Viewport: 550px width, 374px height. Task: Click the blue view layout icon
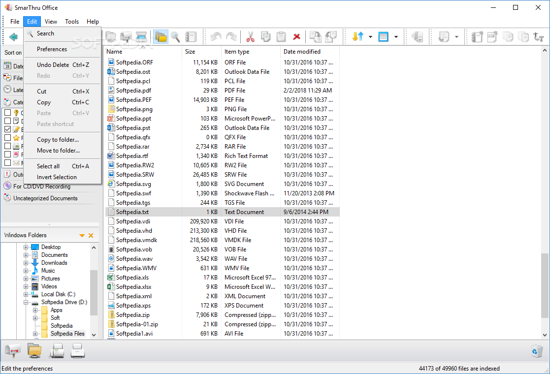tap(383, 36)
